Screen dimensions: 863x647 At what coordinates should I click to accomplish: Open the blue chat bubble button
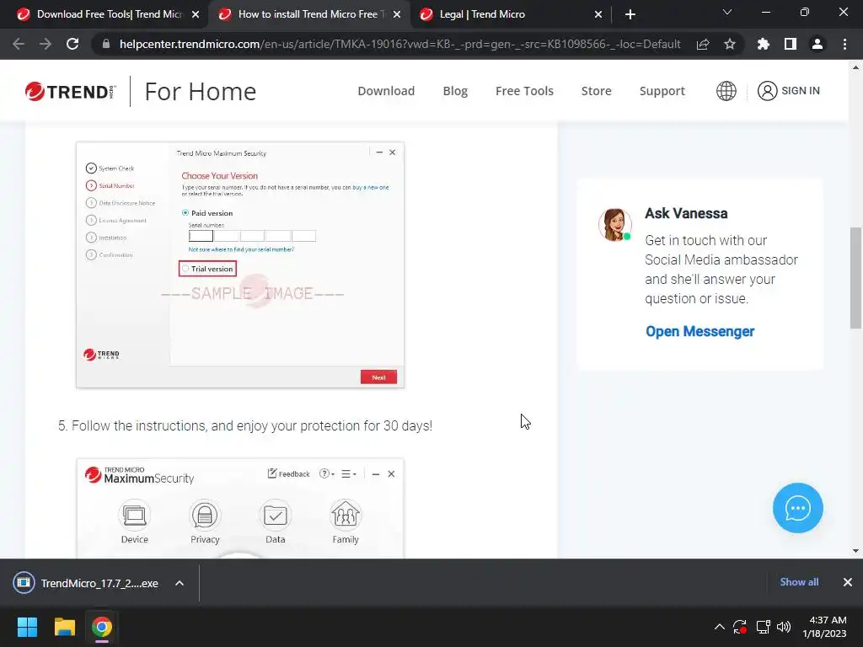797,508
